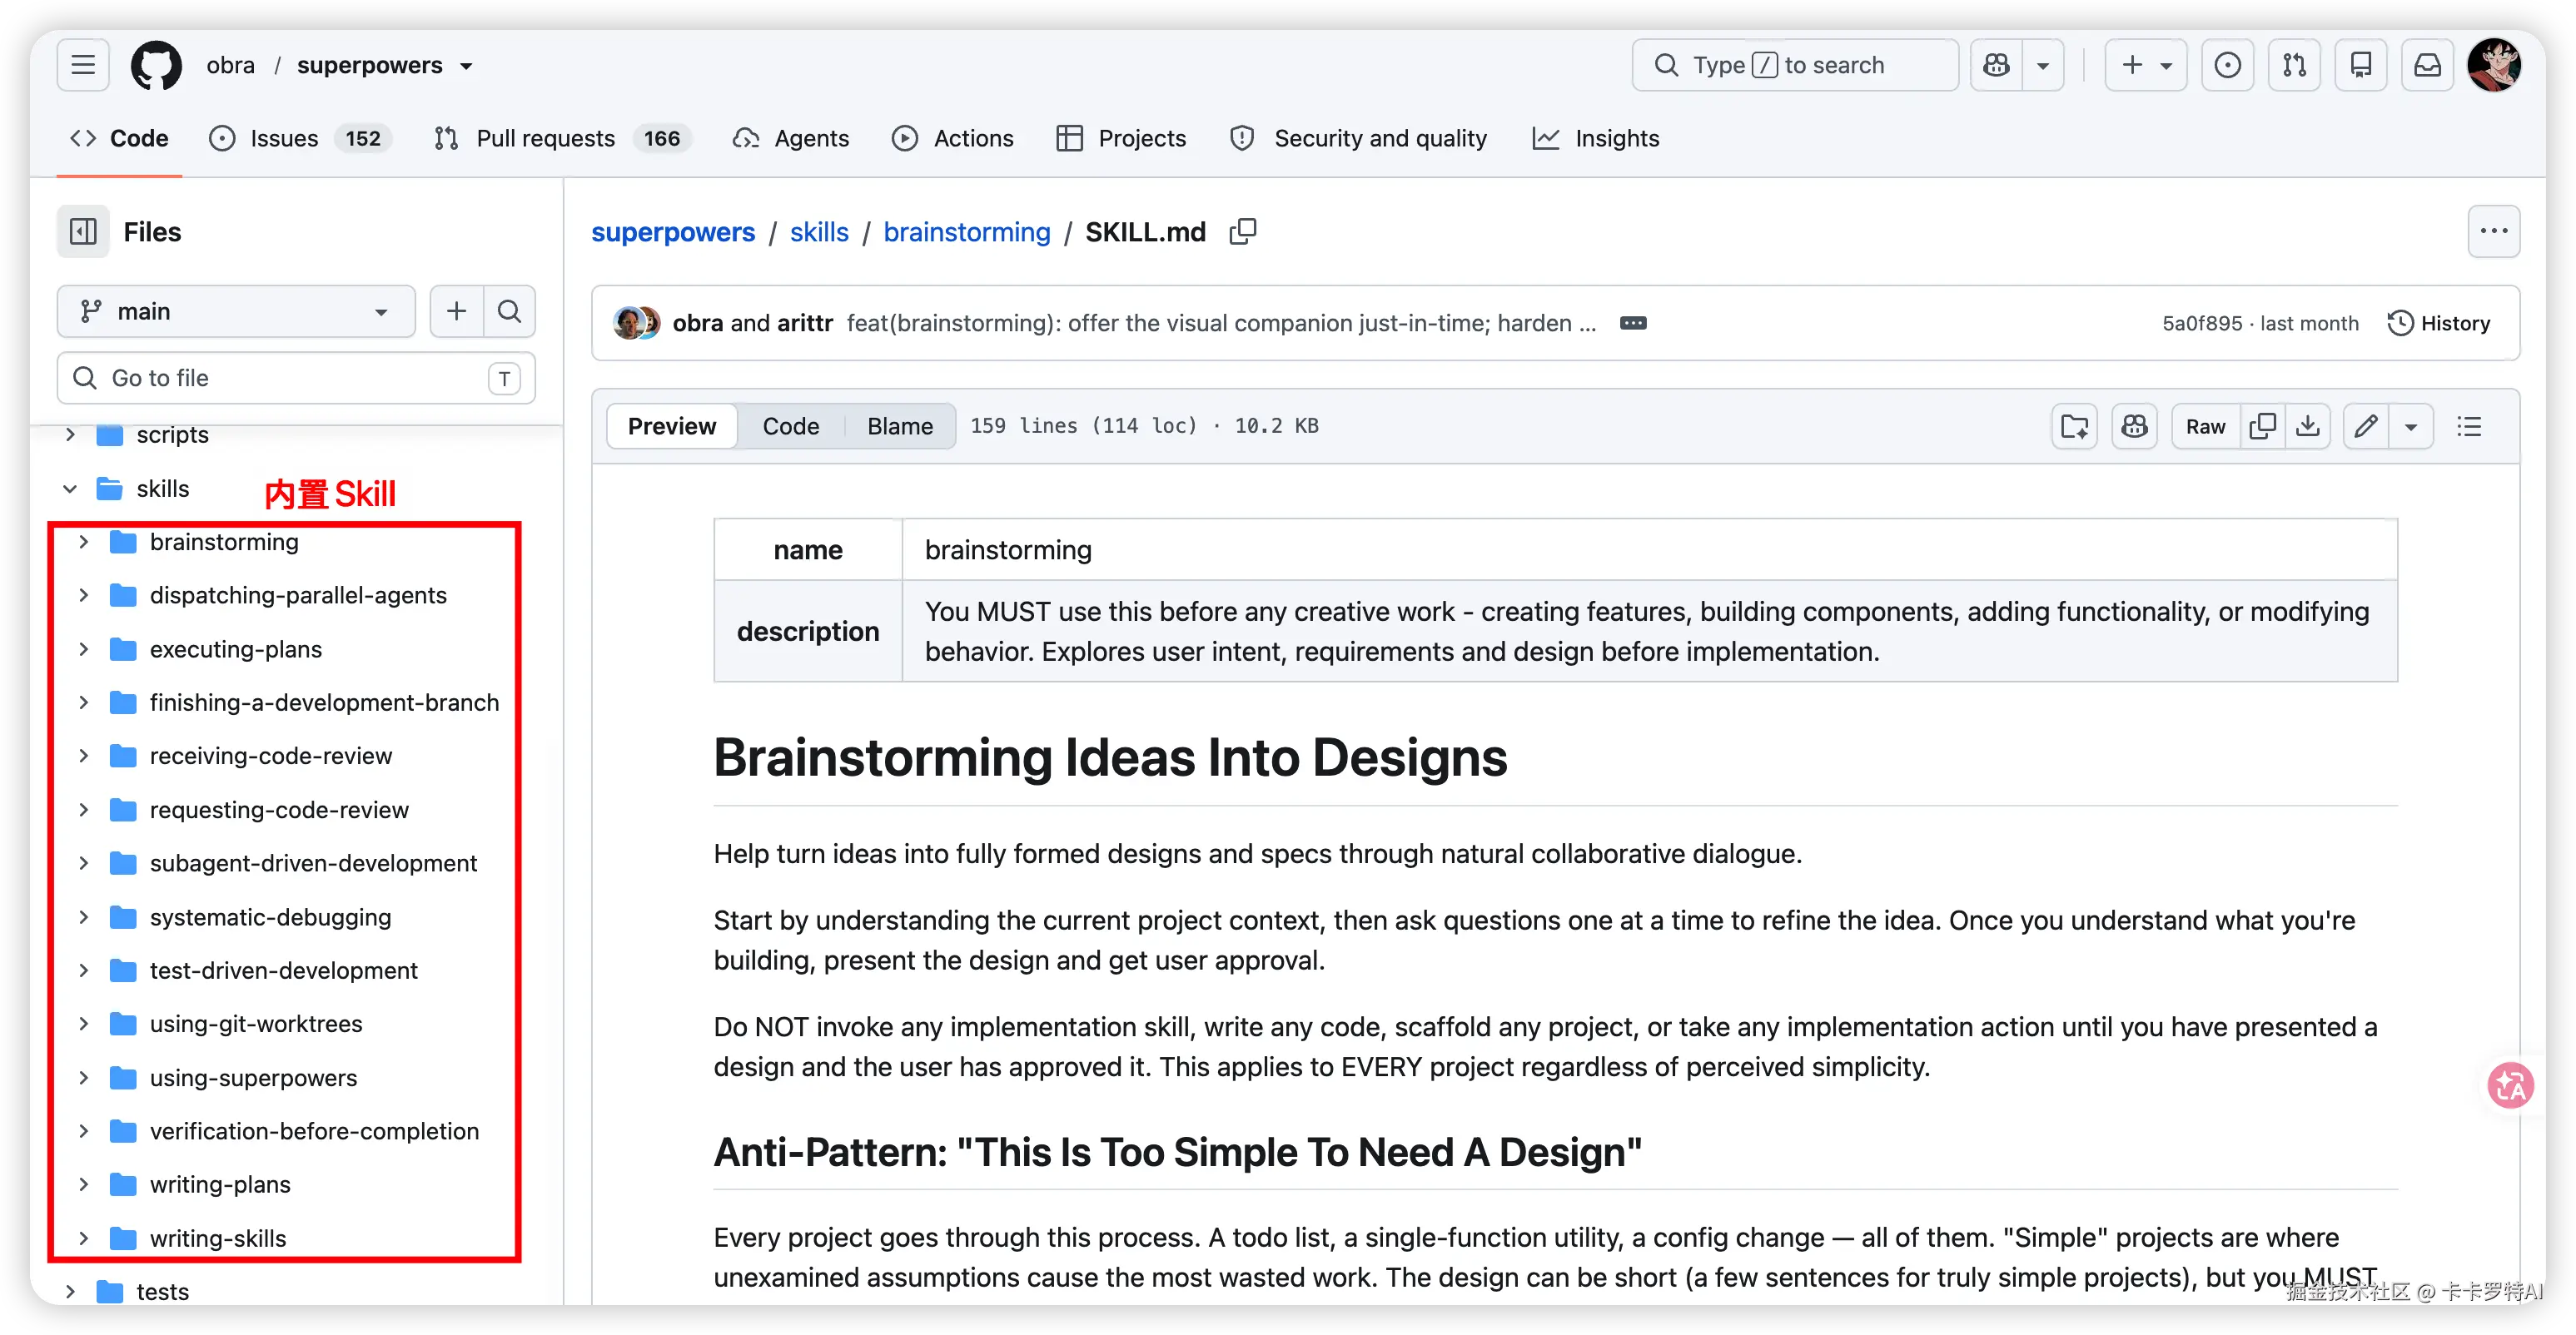View file History
This screenshot has width=2576, height=1335.
coord(2439,323)
